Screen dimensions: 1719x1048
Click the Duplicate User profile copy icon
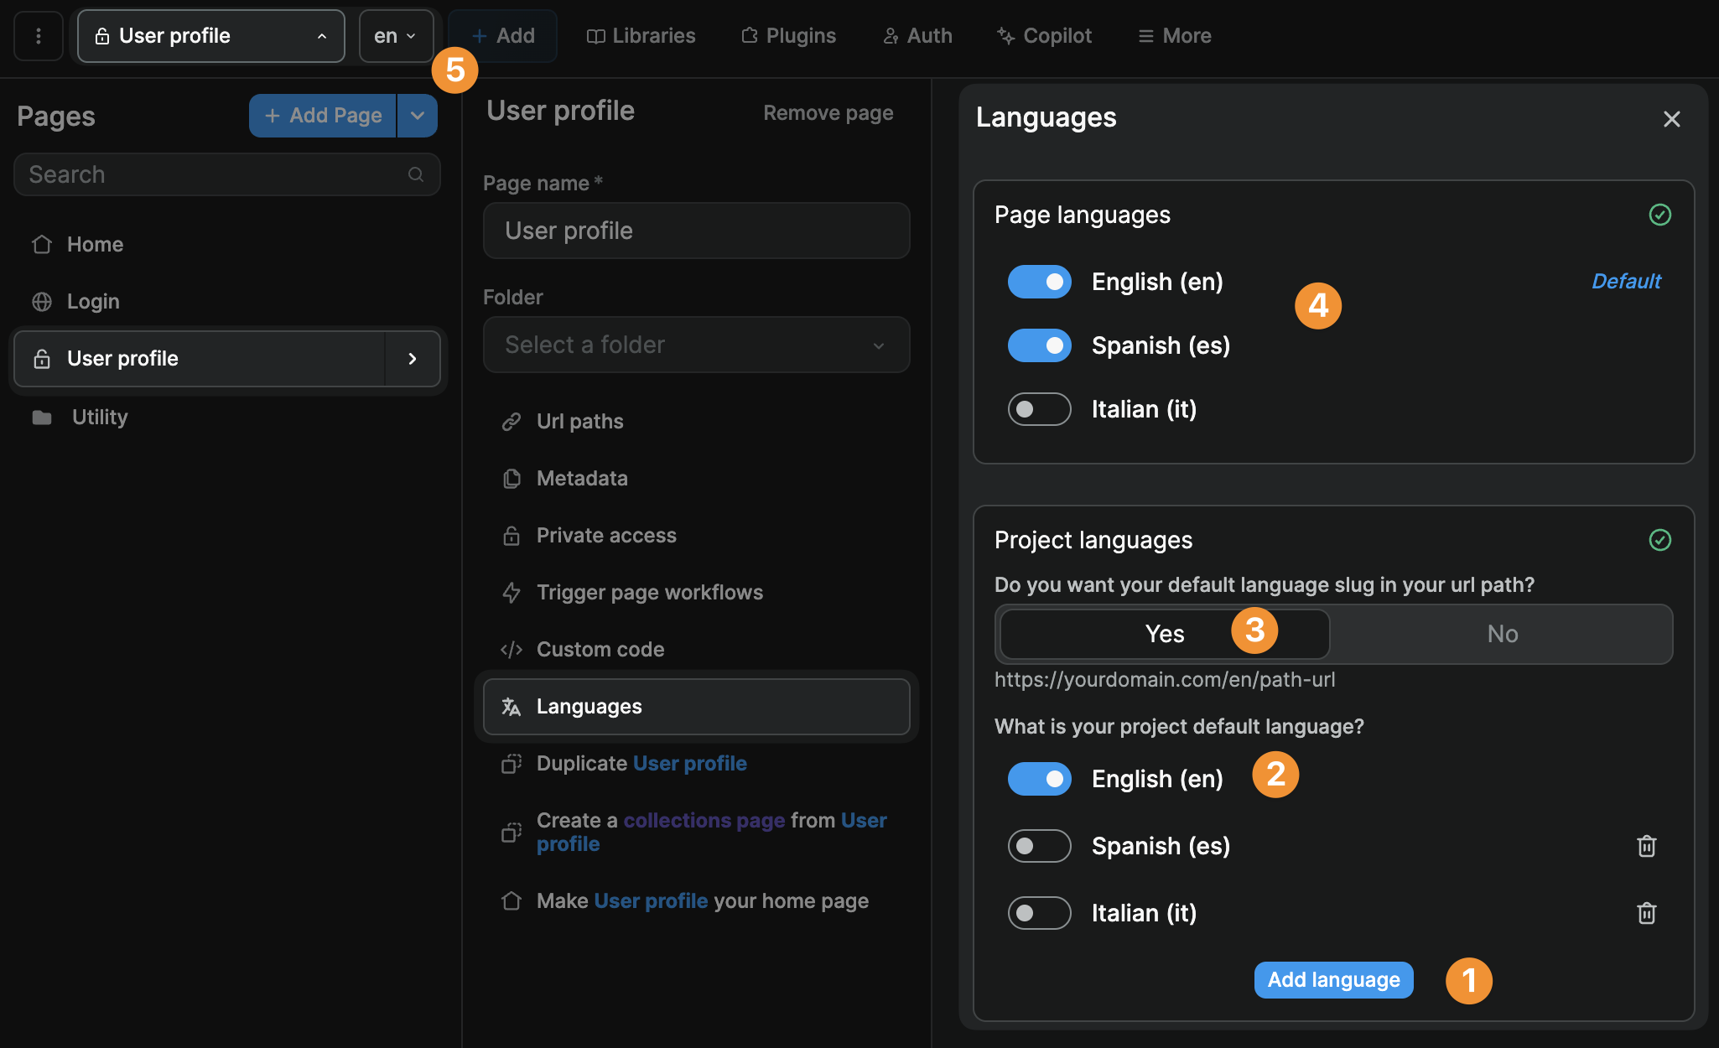(512, 764)
